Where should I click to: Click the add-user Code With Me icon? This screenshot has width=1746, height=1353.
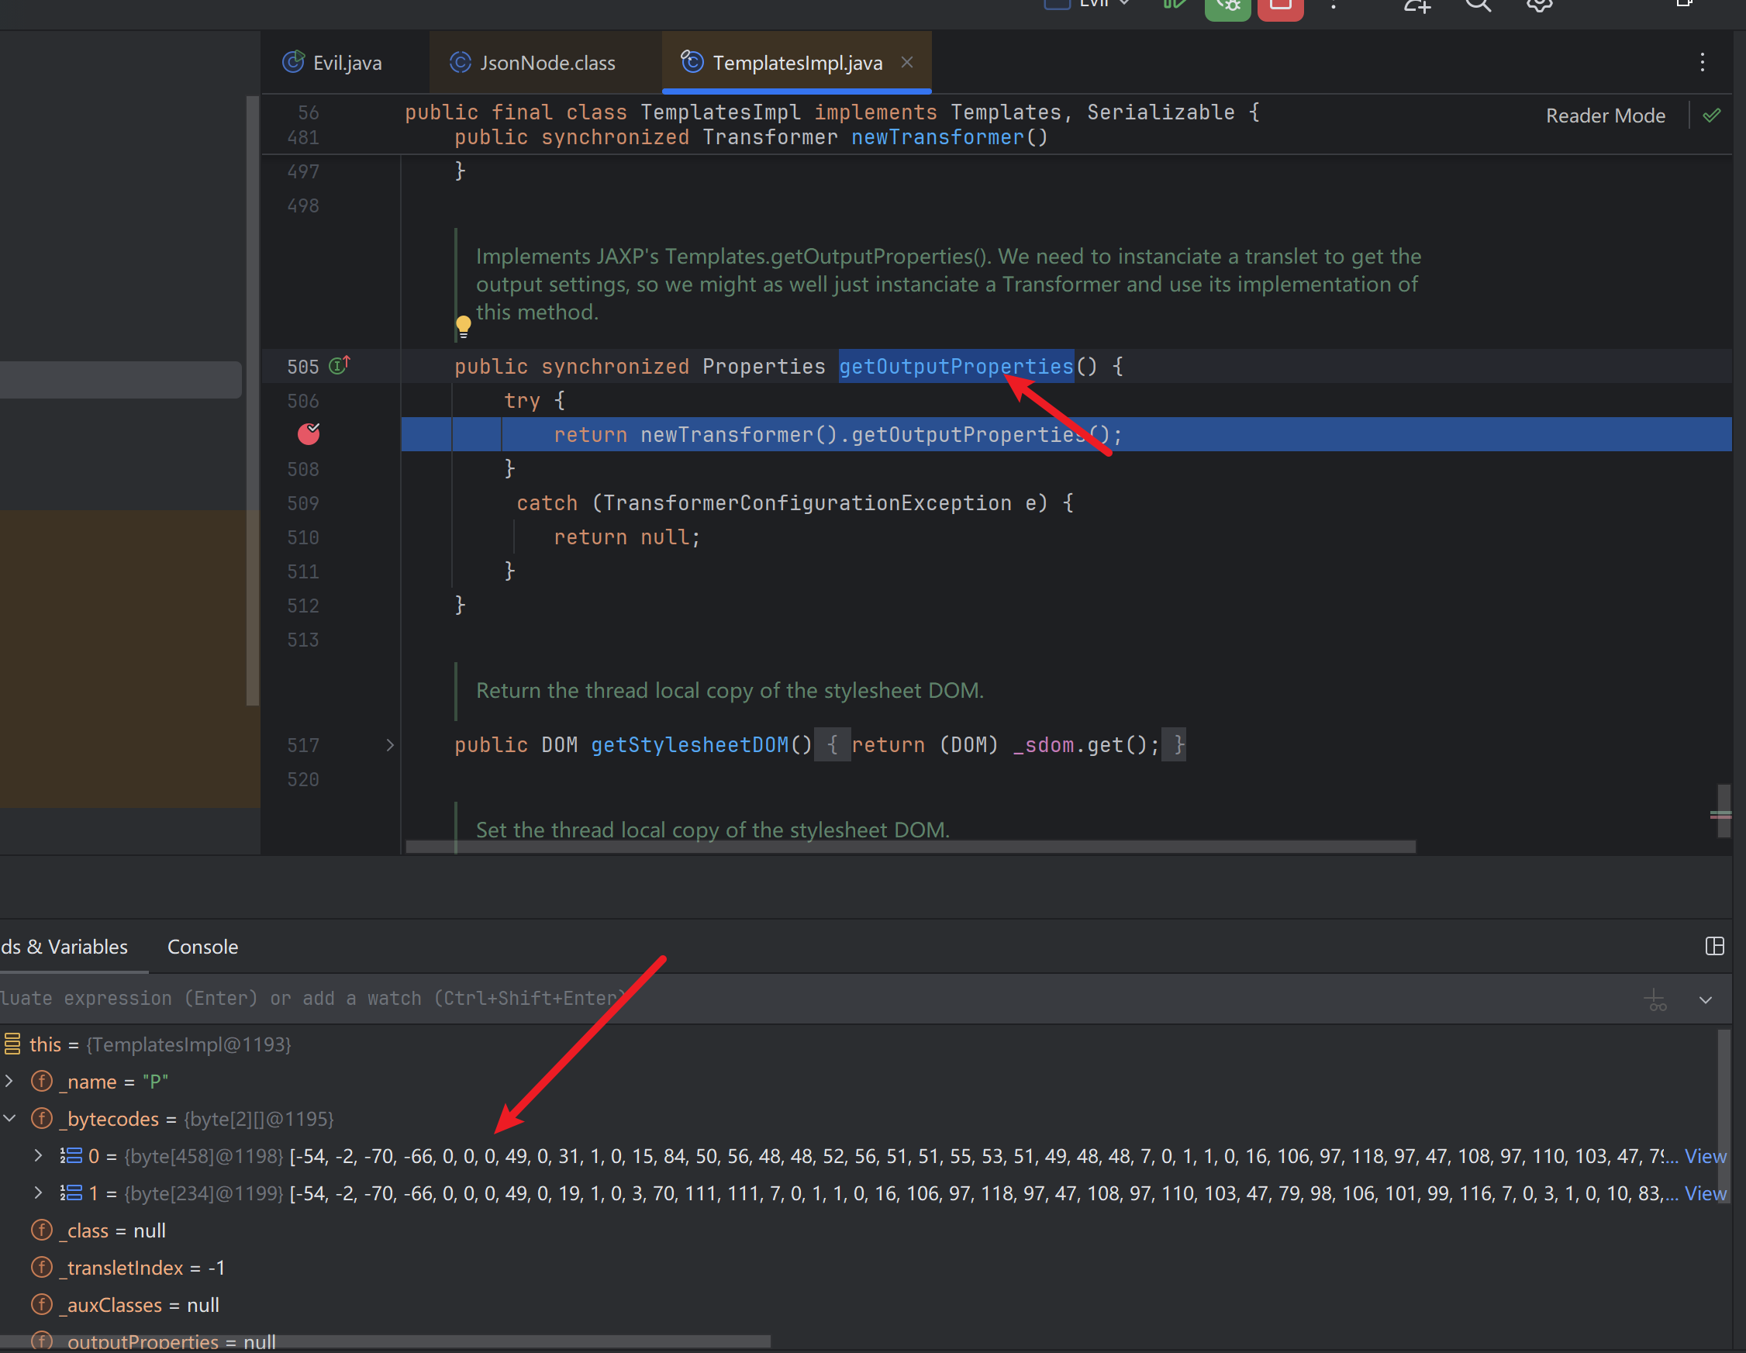1416,5
